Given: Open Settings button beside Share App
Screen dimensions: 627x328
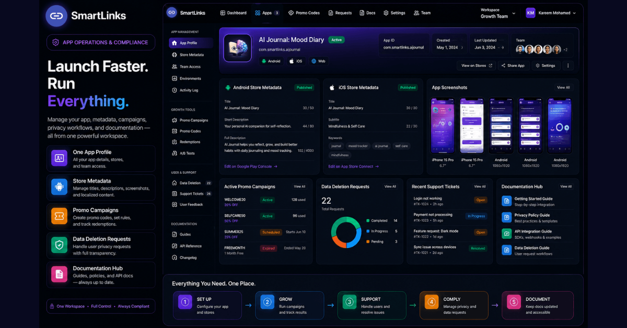Looking at the screenshot, I should [x=547, y=66].
